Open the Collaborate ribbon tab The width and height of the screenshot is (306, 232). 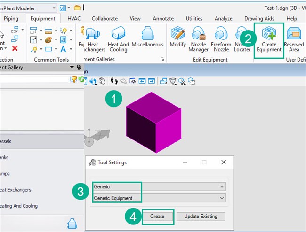[x=105, y=19]
